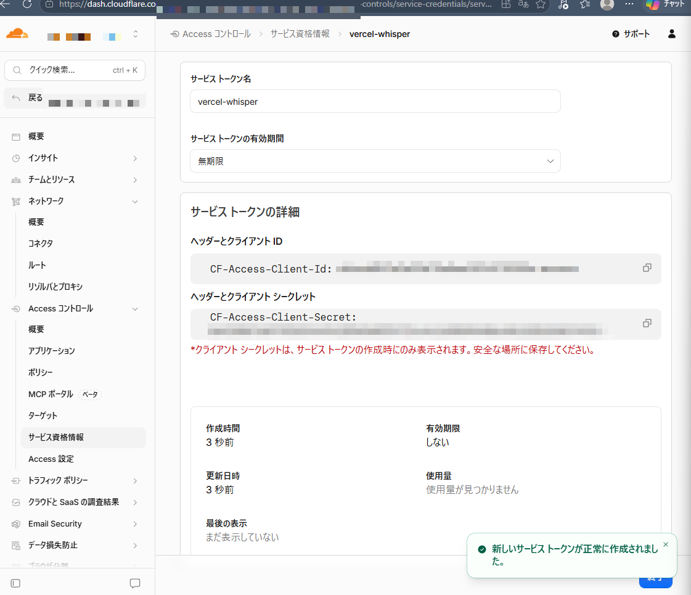Select サービス資格情報 in sidebar
Screen dimensions: 691x595
(x=83, y=437)
